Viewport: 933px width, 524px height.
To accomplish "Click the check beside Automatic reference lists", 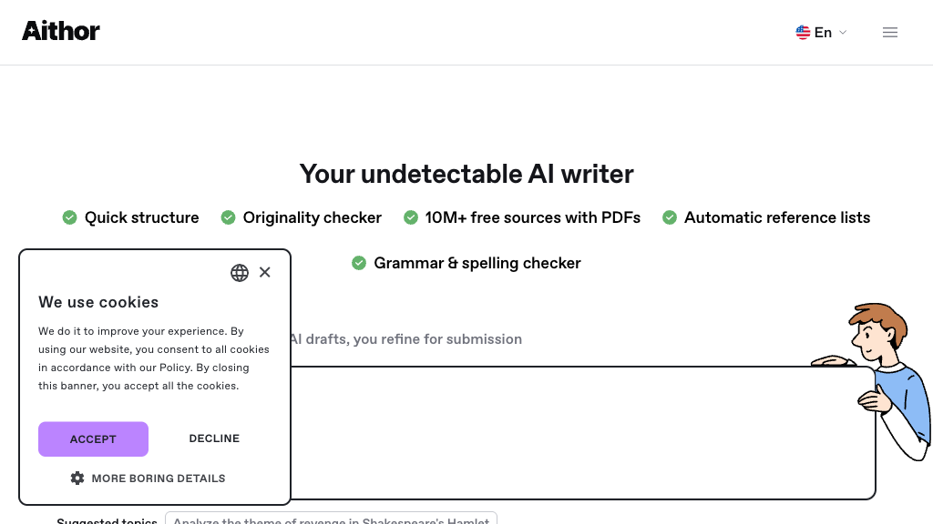I will point(670,217).
